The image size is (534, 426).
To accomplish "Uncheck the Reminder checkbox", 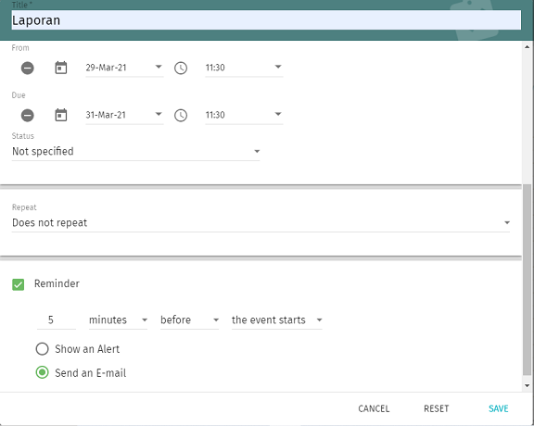I will (x=18, y=284).
